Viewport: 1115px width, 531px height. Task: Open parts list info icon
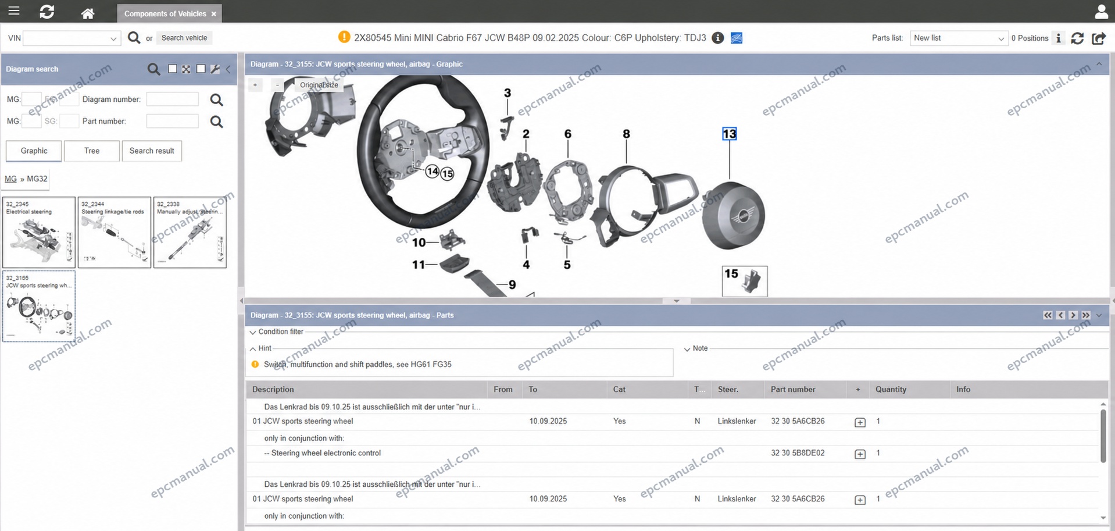pos(1059,38)
